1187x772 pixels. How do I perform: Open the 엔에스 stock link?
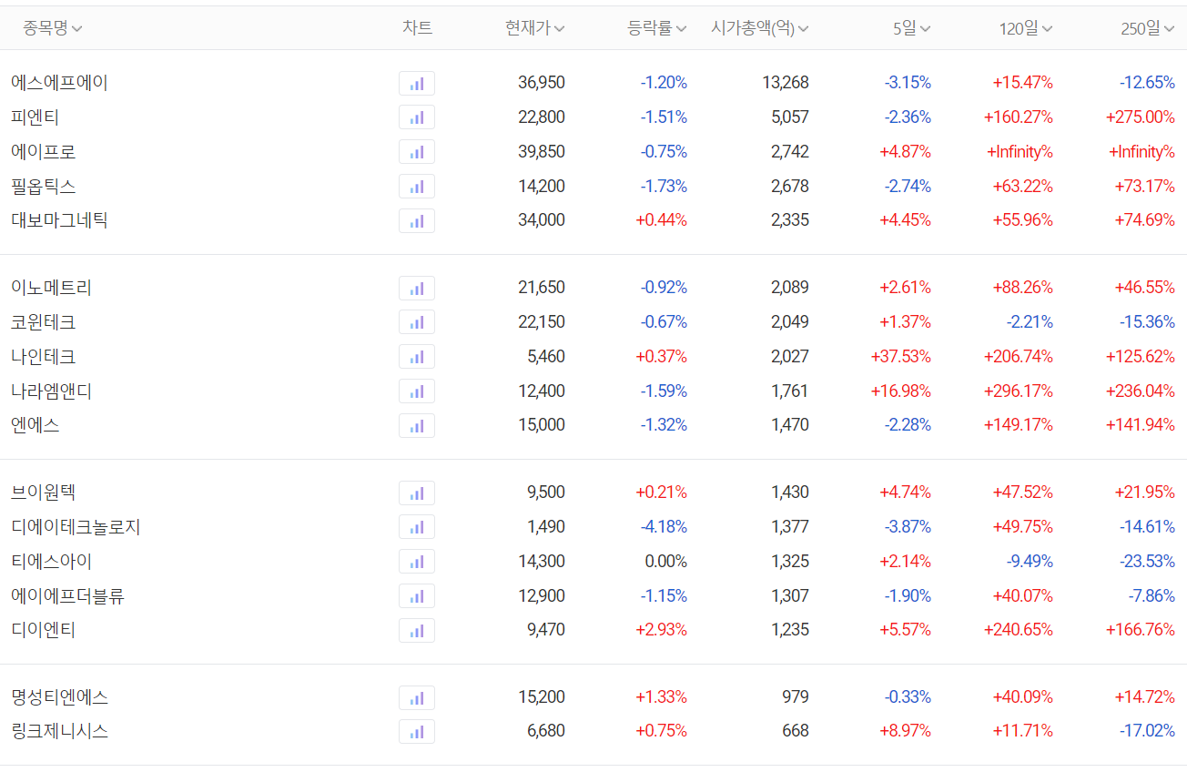pyautogui.click(x=36, y=425)
